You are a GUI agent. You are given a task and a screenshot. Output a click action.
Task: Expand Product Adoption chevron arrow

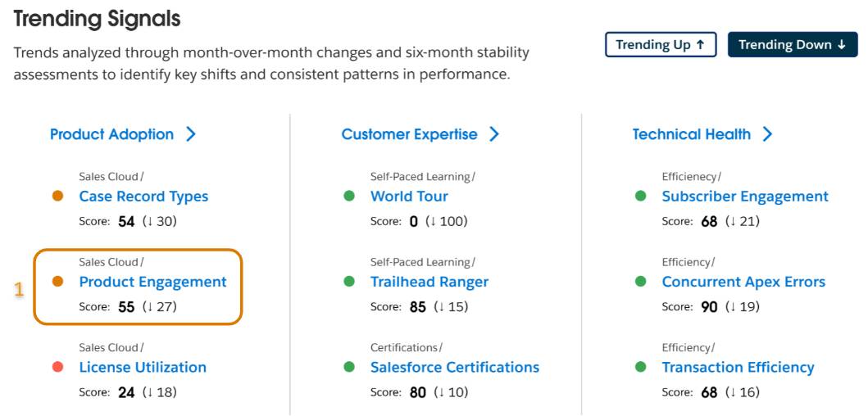tap(191, 134)
